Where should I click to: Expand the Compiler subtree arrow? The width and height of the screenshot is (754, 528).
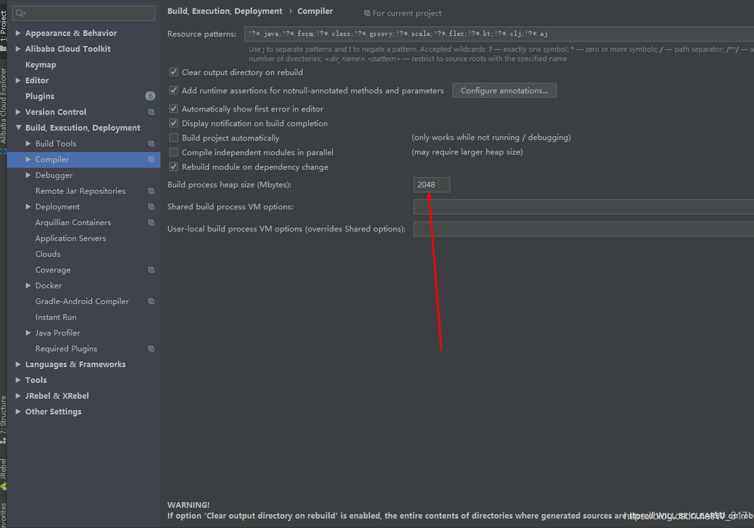pos(28,160)
